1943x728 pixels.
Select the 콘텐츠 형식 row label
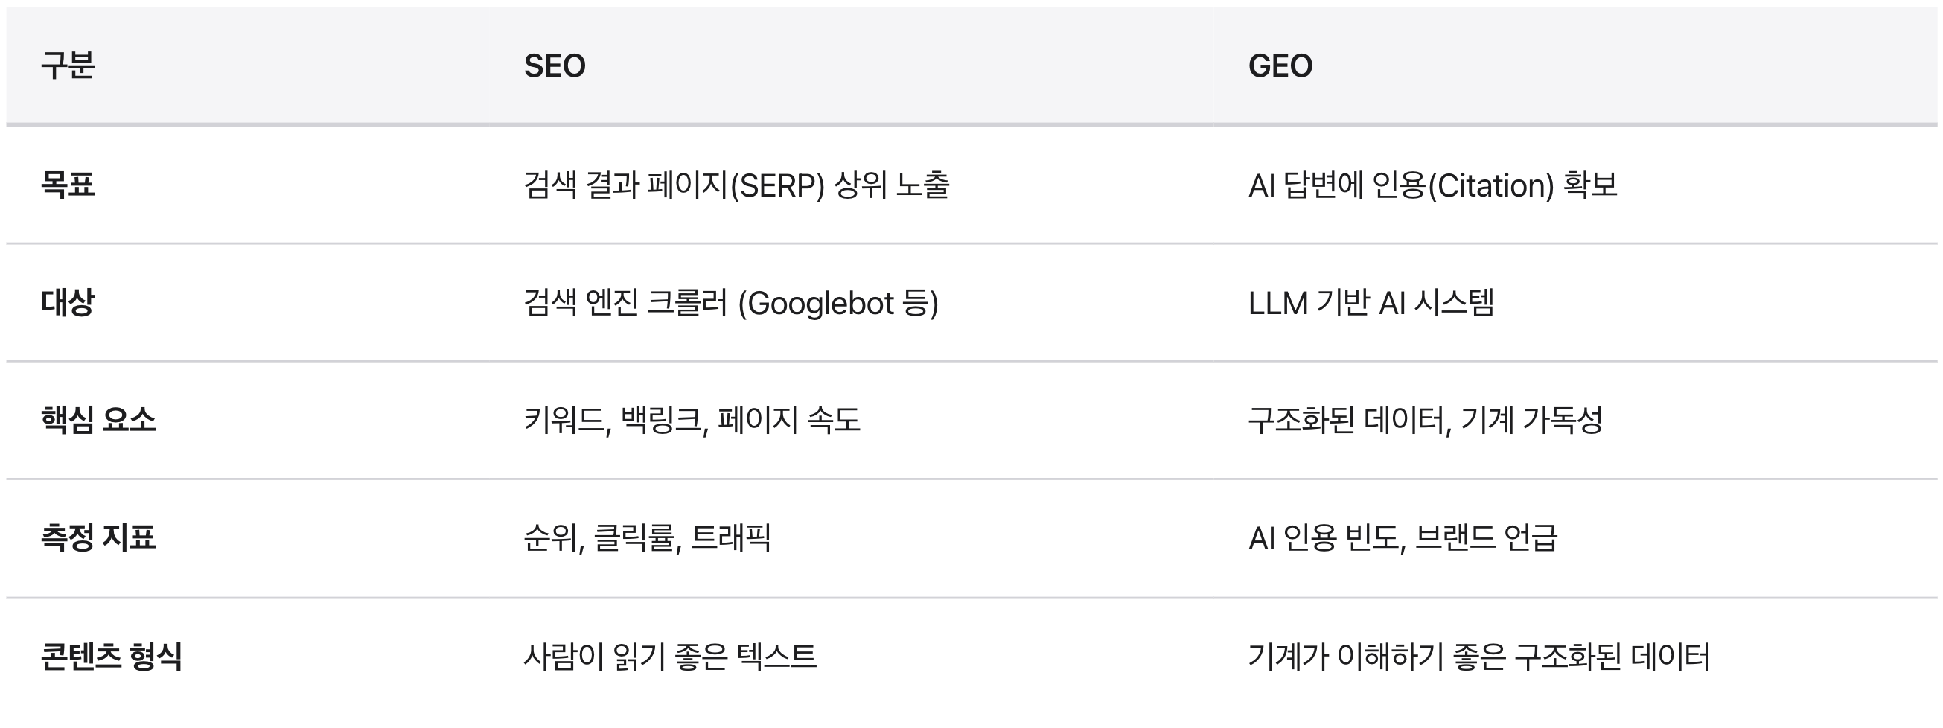112,657
